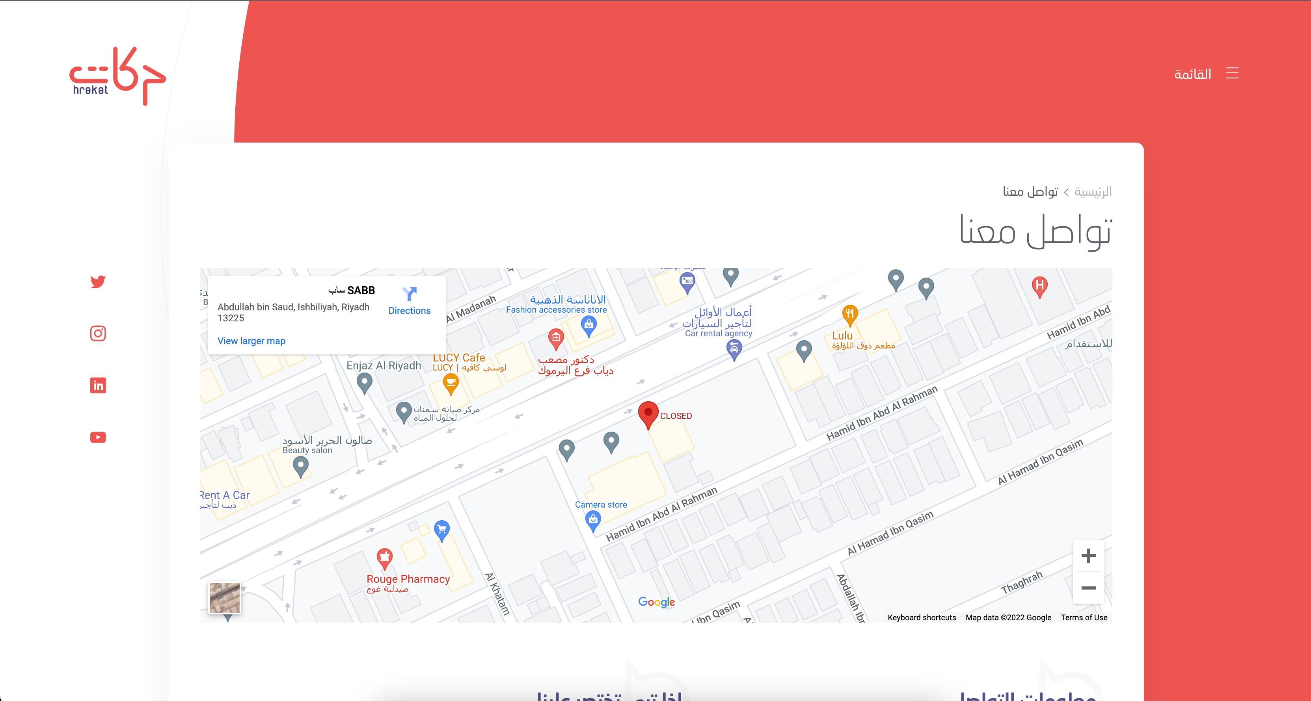
Task: Open View larger map link
Action: coord(251,341)
